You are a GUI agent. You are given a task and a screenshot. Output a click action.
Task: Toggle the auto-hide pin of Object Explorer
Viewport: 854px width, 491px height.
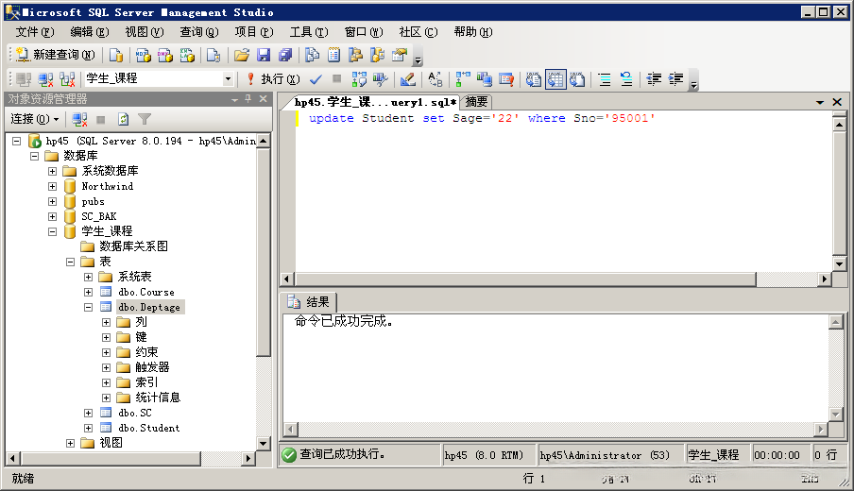point(248,98)
